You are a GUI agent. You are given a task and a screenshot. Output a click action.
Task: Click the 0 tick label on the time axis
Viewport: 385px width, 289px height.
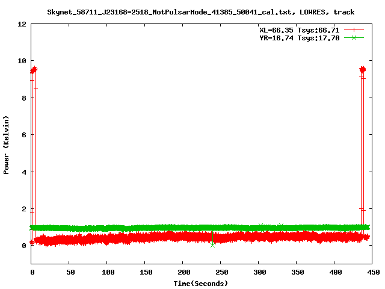coord(32,272)
